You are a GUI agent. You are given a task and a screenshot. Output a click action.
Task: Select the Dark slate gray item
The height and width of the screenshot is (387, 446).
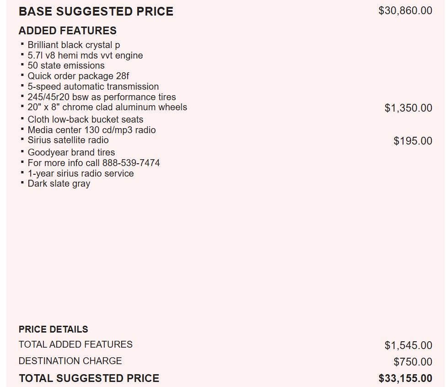(x=59, y=183)
